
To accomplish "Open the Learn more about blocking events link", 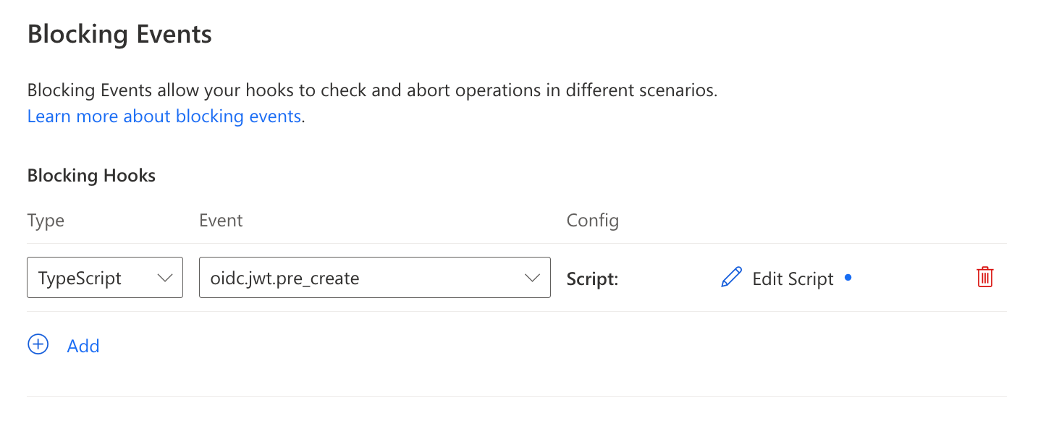I will click(x=164, y=116).
